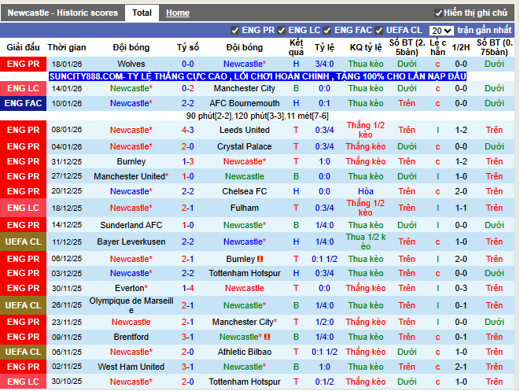Click the red card icon next to Burnley

(260, 259)
